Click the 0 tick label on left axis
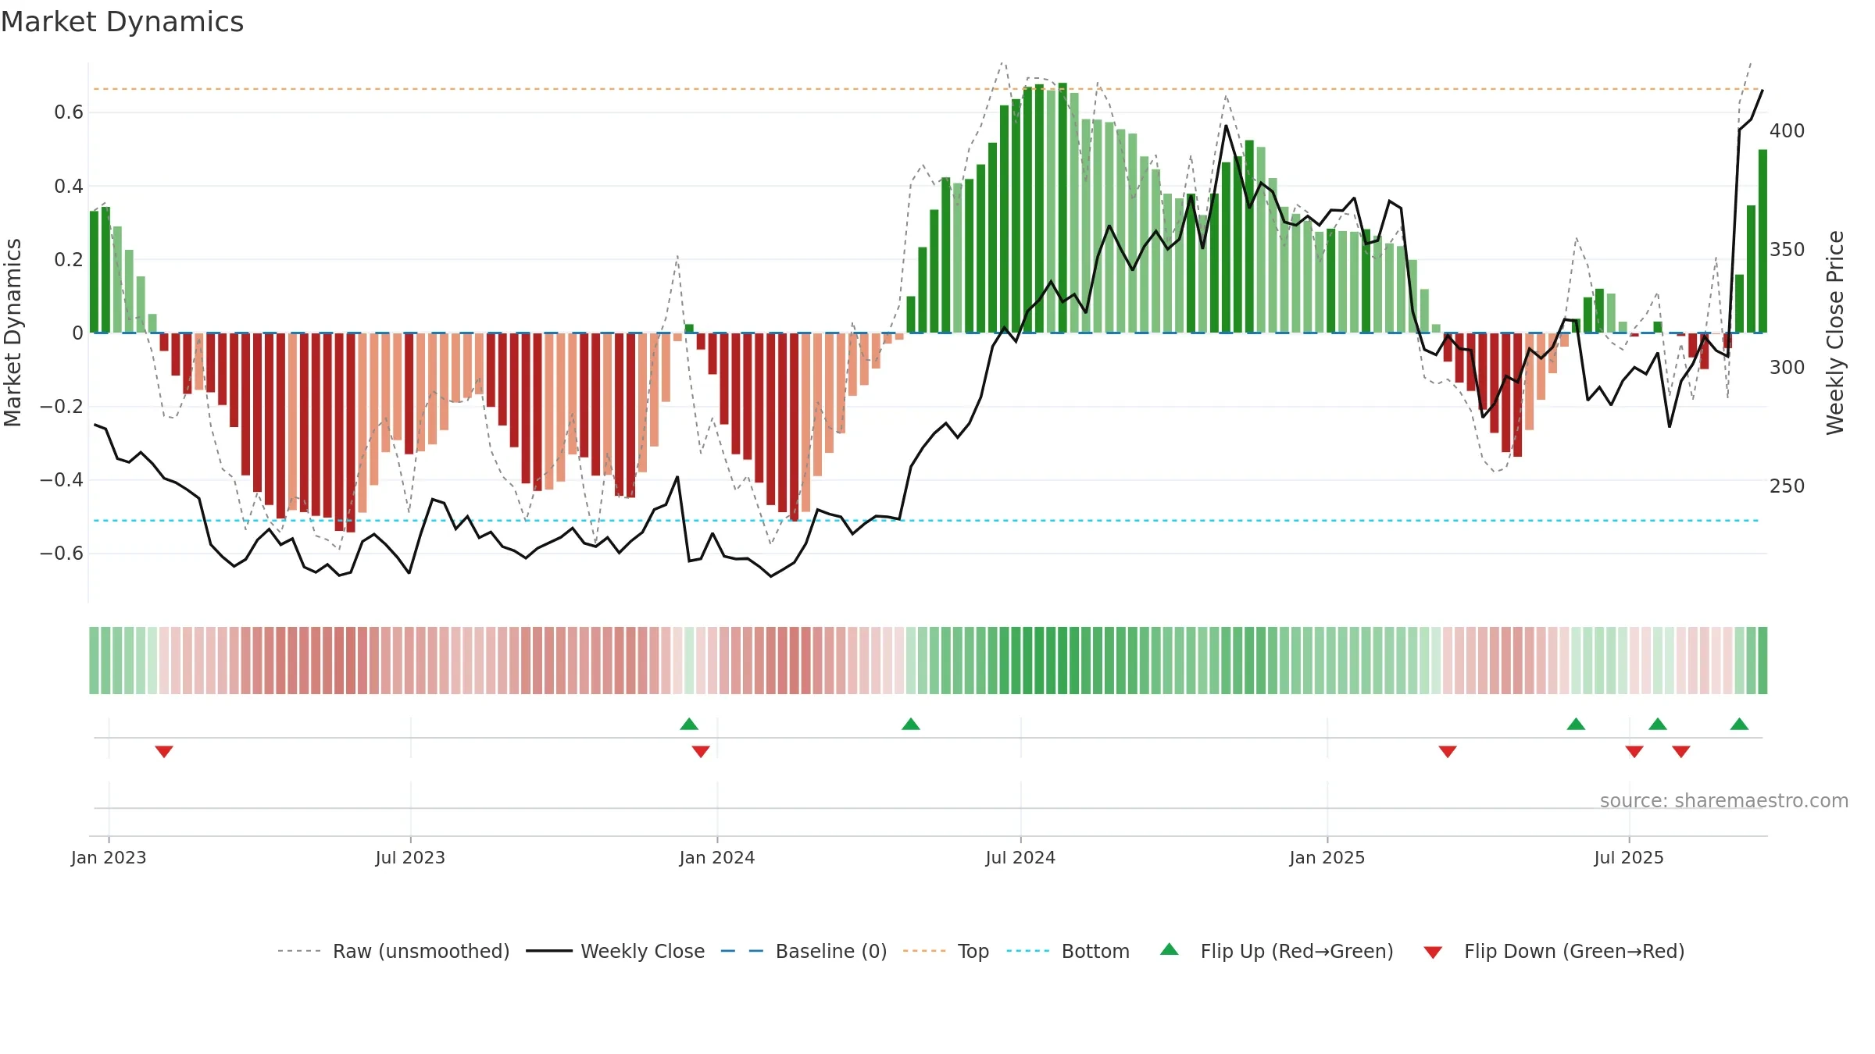Image resolution: width=1875 pixels, height=1054 pixels. point(77,333)
